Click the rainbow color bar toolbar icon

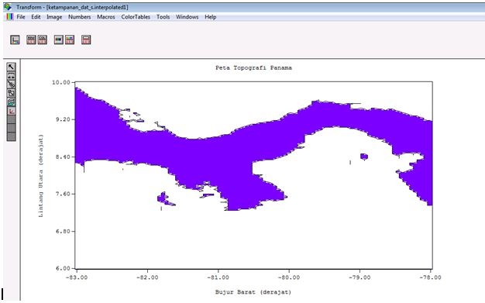tap(70, 40)
